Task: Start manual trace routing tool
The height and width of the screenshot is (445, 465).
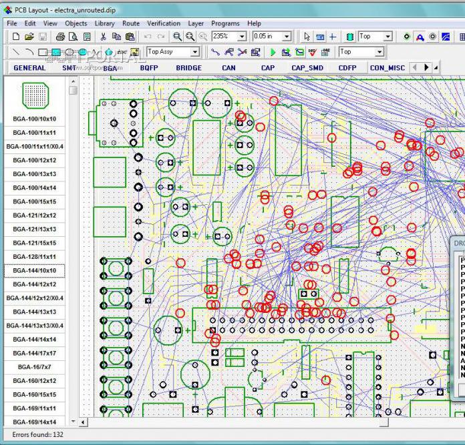Action: (215, 53)
